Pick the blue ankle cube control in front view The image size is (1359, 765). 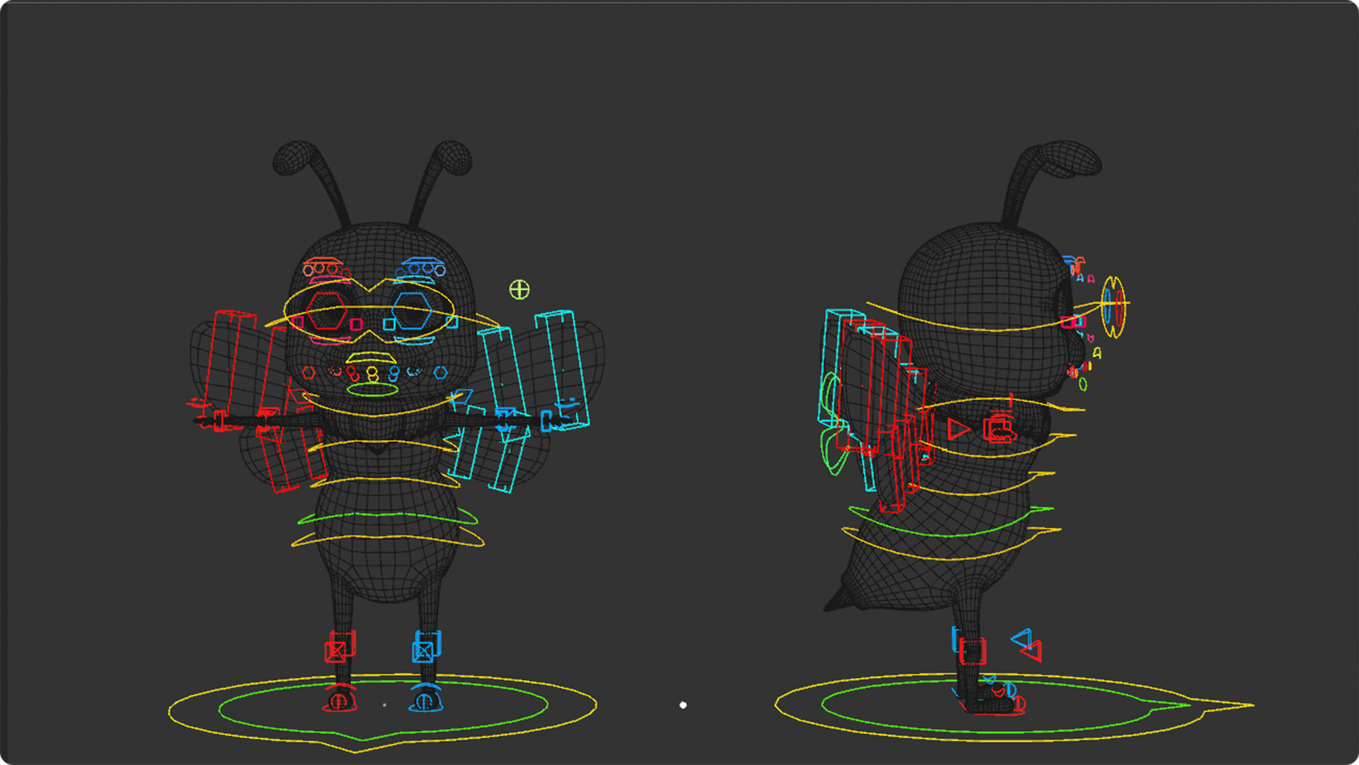[426, 646]
